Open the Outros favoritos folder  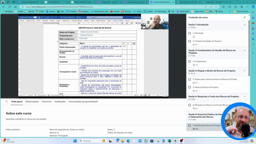[x=241, y=12]
